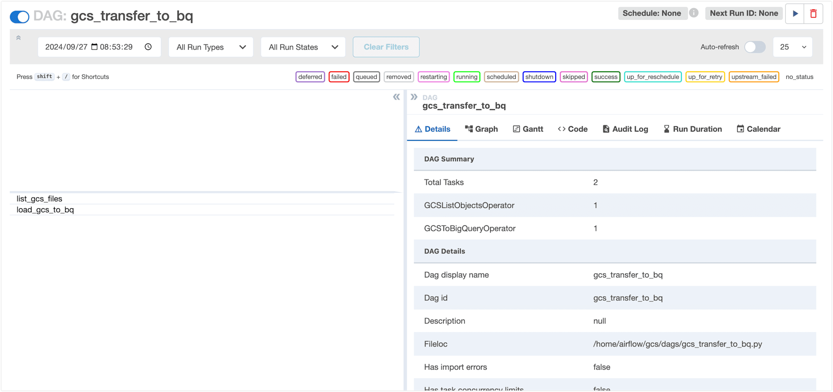This screenshot has height=392, width=833.
Task: Delete the DAG using the trash icon
Action: pyautogui.click(x=813, y=13)
